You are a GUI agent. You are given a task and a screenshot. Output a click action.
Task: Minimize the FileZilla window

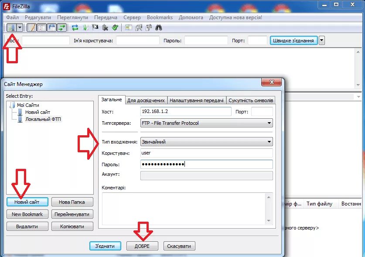point(324,4)
